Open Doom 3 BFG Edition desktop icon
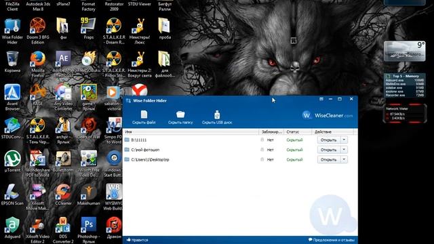The width and height of the screenshot is (434, 244). pos(38,31)
